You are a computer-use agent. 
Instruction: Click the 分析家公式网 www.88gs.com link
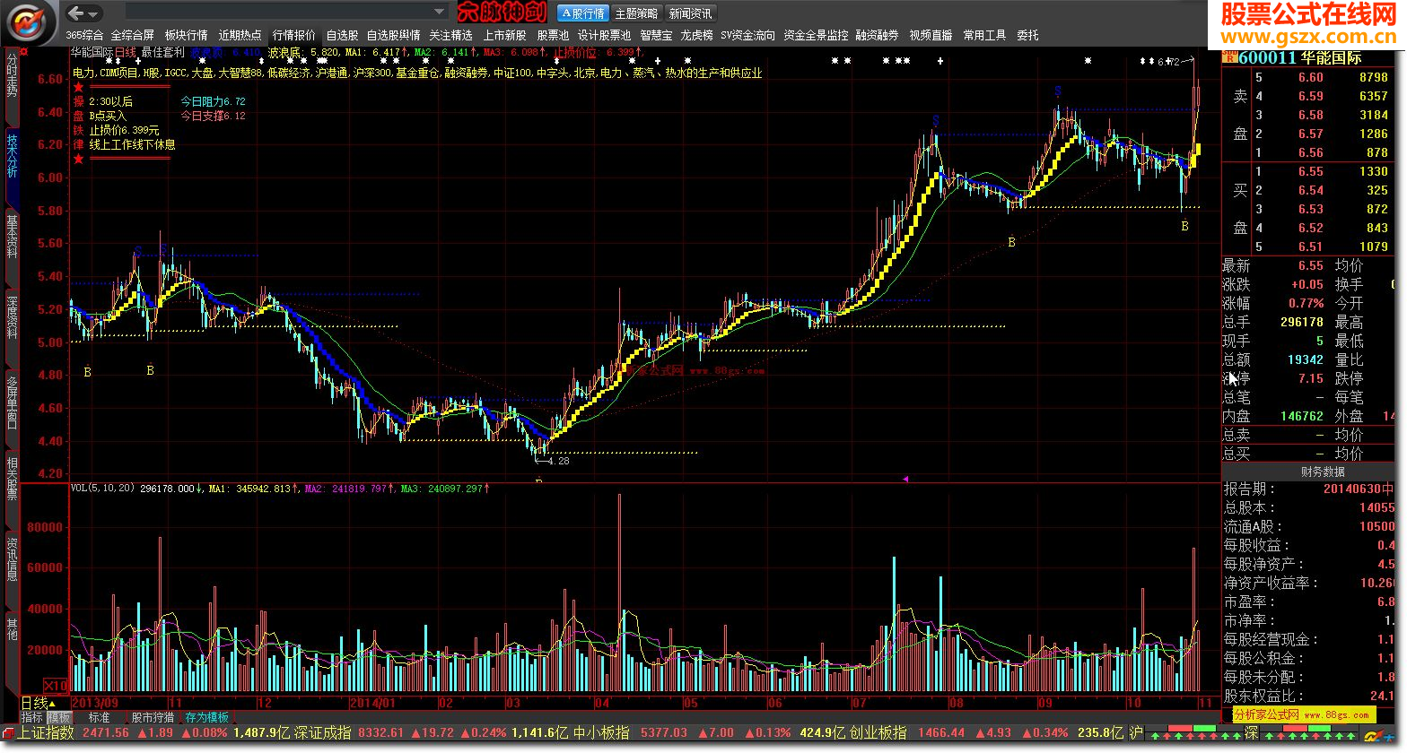(1303, 714)
